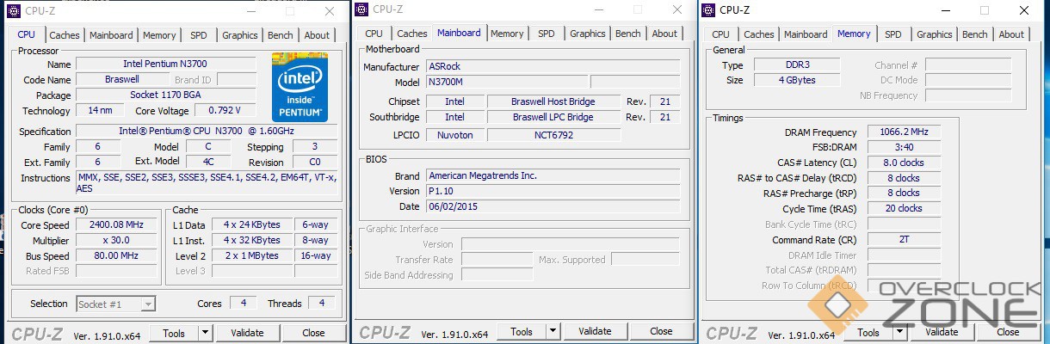Click the Tools button in the right window
The height and width of the screenshot is (344, 1050).
pyautogui.click(x=868, y=332)
